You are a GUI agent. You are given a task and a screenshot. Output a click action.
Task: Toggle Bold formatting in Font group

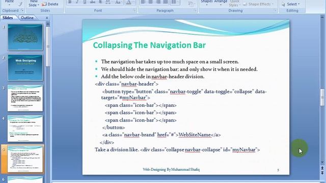pyautogui.click(x=70, y=2)
